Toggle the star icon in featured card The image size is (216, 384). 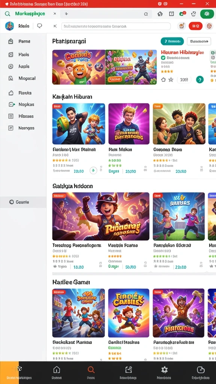(x=171, y=79)
